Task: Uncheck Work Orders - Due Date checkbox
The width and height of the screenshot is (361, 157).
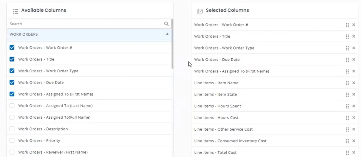Action: point(12,83)
